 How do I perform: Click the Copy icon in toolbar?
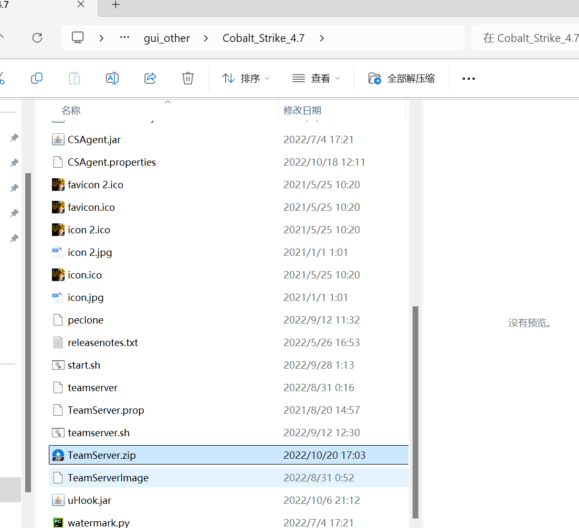tap(37, 78)
